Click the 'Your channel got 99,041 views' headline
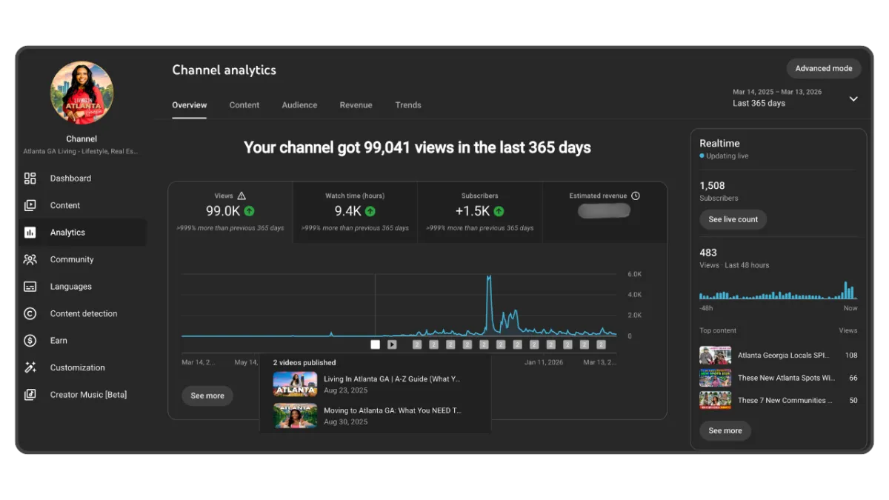The image size is (889, 500). (418, 147)
